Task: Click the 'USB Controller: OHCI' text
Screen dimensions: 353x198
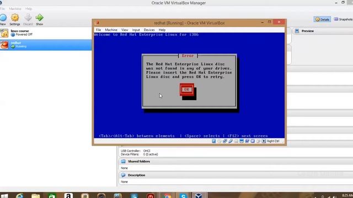Action: point(136,151)
